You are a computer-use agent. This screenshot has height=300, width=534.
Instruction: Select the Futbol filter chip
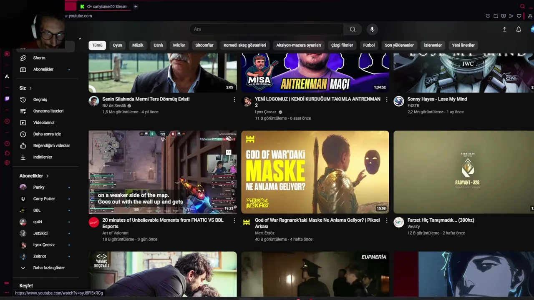click(x=369, y=45)
